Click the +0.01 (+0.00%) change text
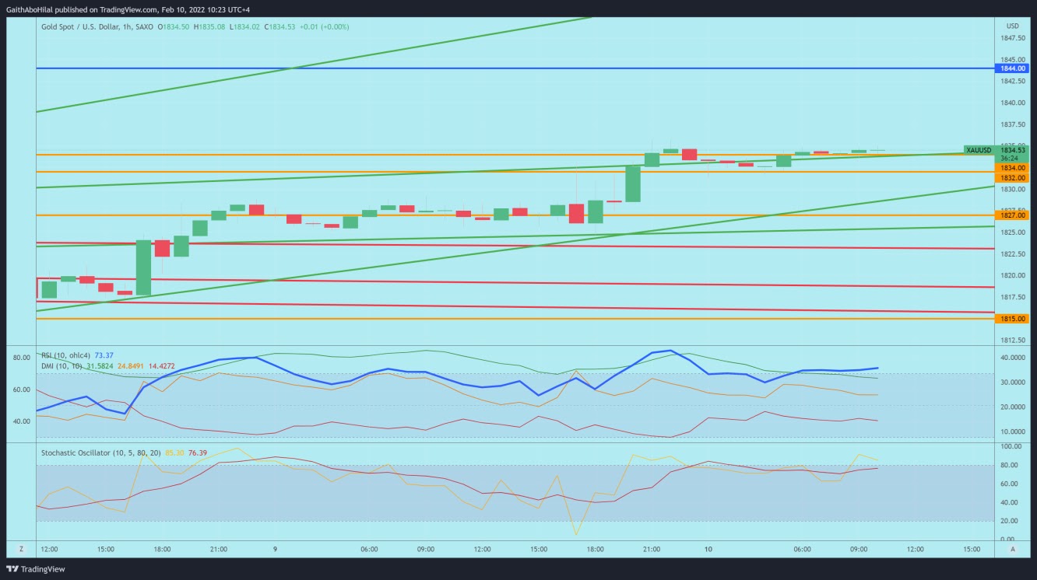1037x580 pixels. pos(325,26)
